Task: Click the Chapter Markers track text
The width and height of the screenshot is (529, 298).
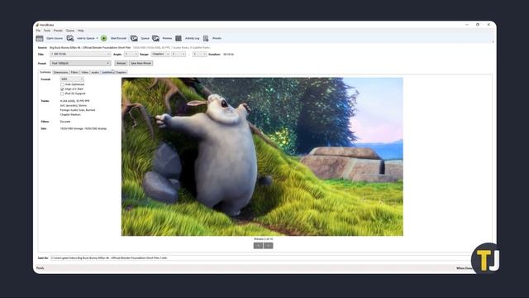Action: (x=70, y=115)
